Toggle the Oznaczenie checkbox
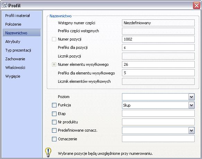Image resolution: width=202 pixels, height=159 pixels. pos(54,139)
